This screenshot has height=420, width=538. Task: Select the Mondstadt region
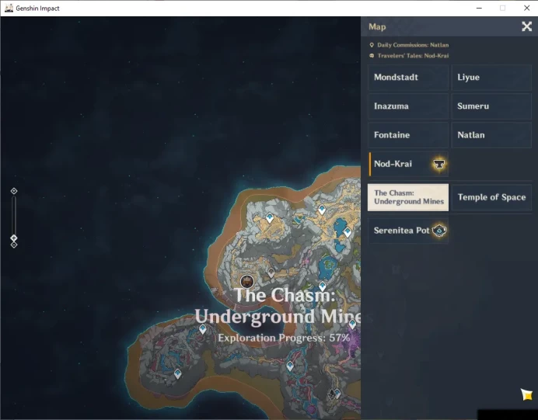(x=408, y=78)
